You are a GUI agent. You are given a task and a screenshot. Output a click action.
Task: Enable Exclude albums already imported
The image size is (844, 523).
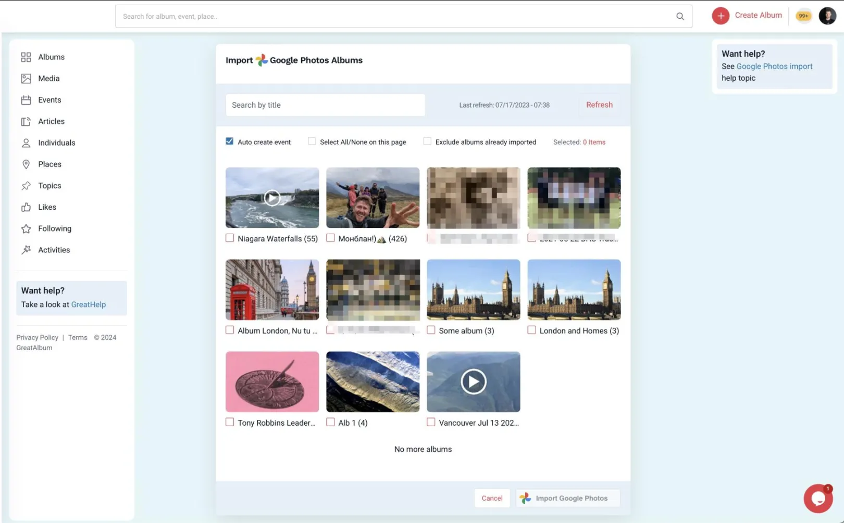[x=427, y=142]
